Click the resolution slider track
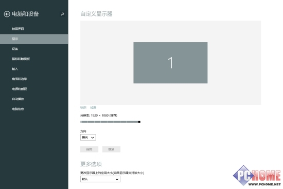This screenshot has width=283, height=189. pyautogui.click(x=110, y=122)
